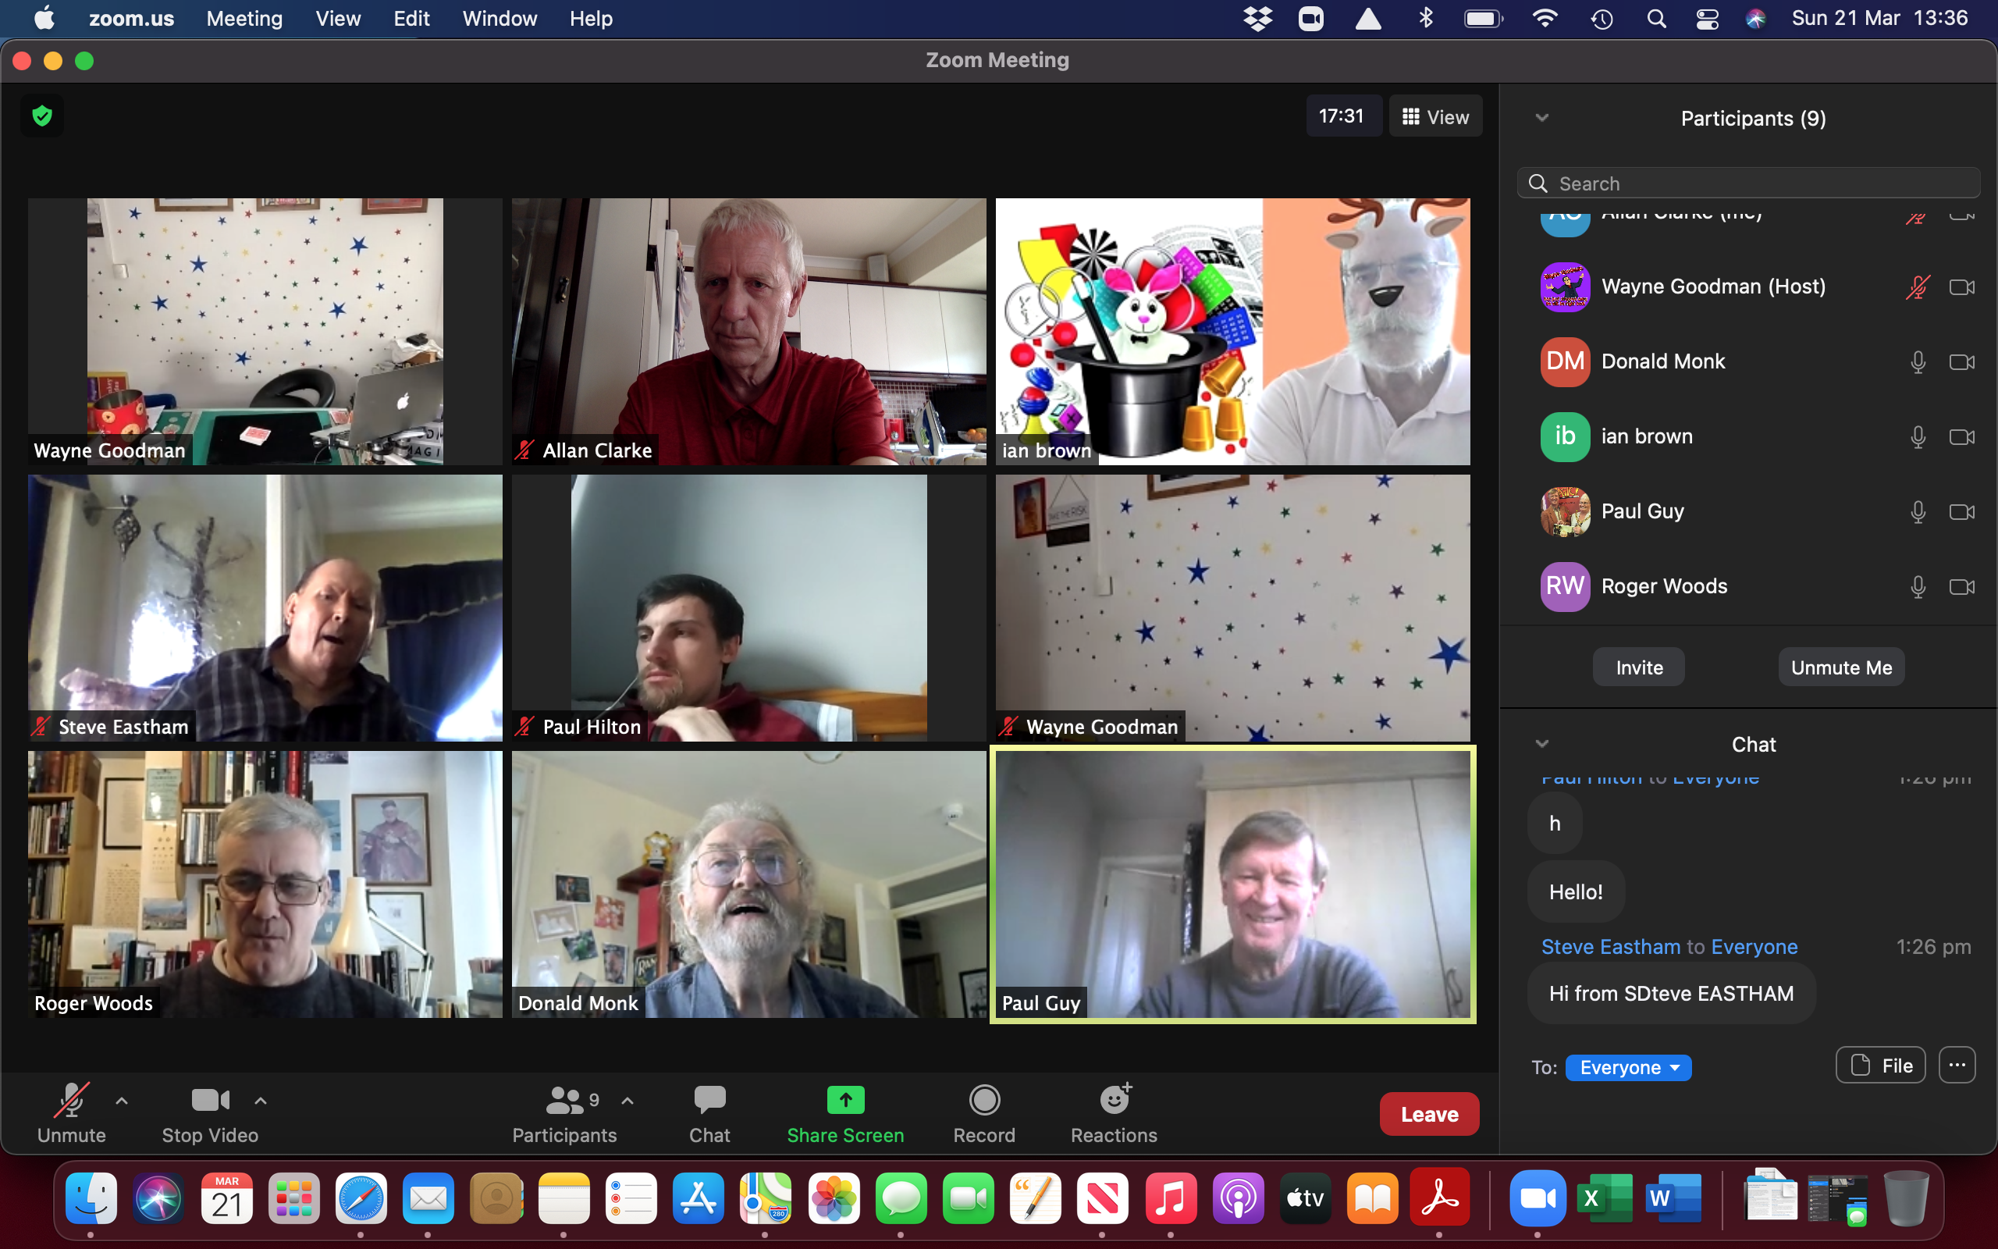Screen dimensions: 1998x1249
Task: Open Finder from the Dock
Action: 91,1197
